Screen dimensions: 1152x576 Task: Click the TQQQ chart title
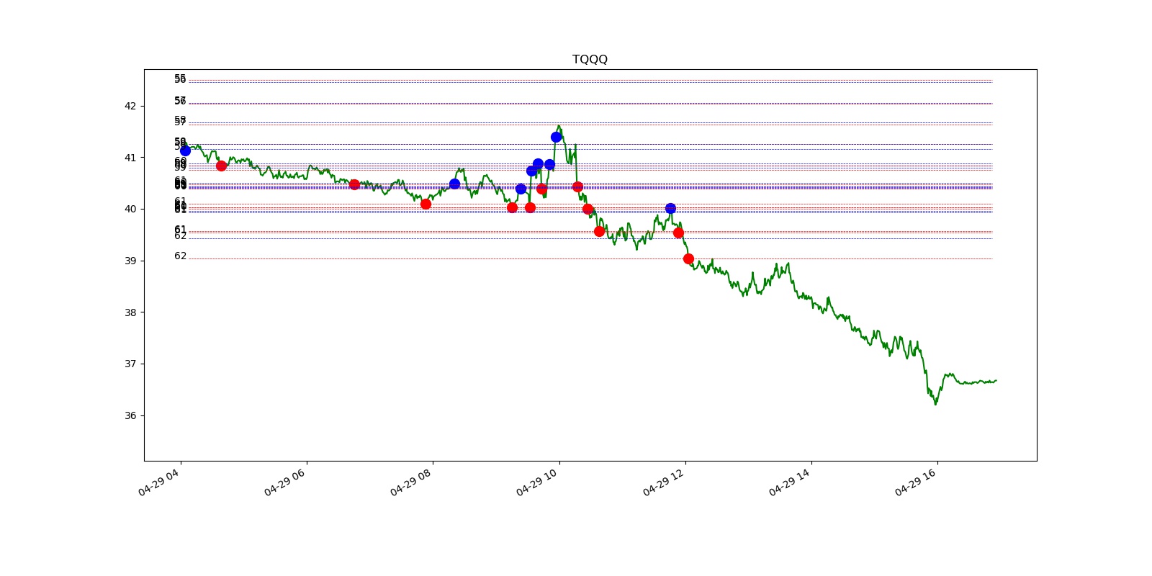pos(590,59)
